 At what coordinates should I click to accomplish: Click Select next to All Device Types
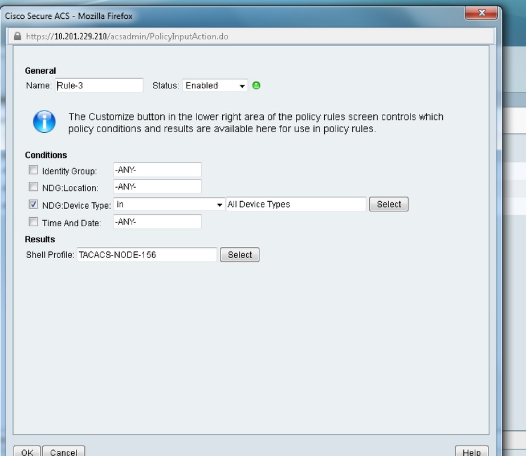(x=389, y=204)
